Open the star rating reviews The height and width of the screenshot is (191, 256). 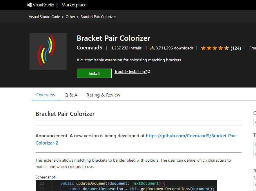click(x=215, y=48)
